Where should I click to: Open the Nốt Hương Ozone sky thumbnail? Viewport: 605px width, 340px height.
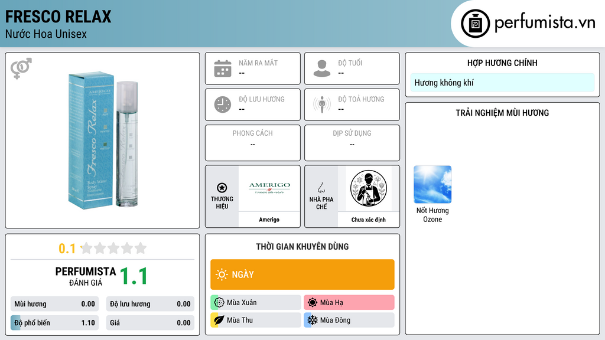432,184
